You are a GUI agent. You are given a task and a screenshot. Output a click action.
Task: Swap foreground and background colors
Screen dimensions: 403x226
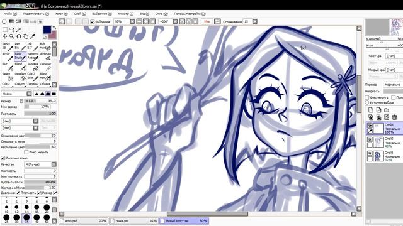pos(54,28)
